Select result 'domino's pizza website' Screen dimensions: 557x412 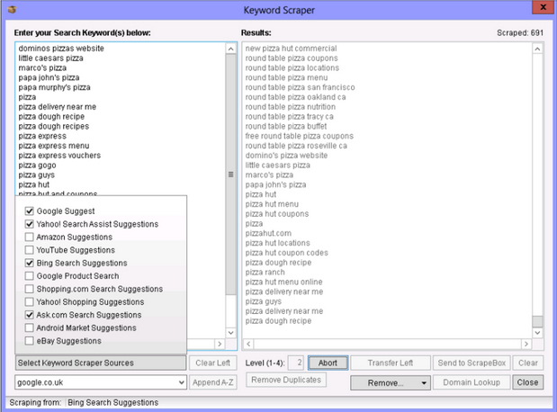(x=286, y=156)
